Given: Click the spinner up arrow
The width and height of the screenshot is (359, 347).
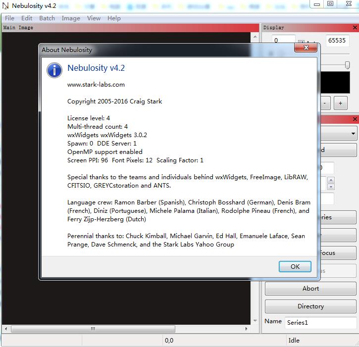Looking at the screenshot, I should point(331,180).
